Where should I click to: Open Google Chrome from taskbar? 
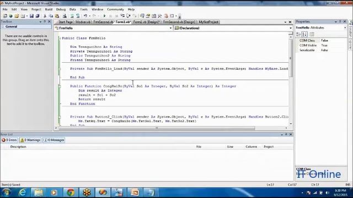click(x=71, y=193)
